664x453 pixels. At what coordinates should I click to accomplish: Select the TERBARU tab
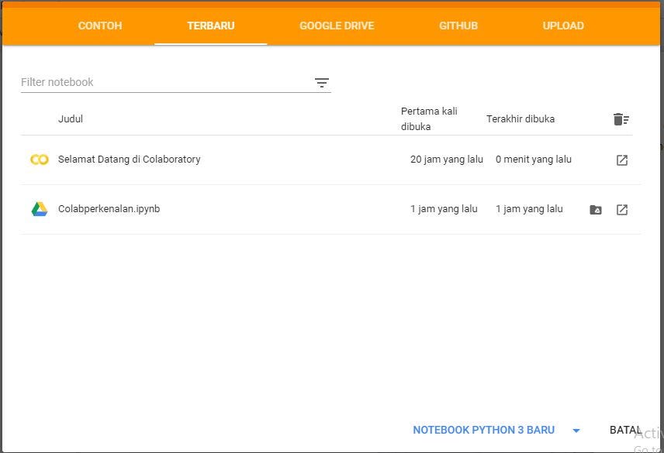tap(210, 26)
